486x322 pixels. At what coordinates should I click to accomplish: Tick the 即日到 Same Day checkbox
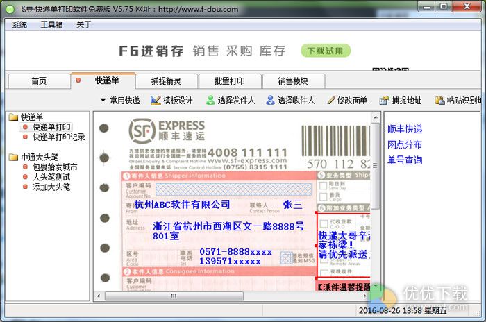(x=324, y=185)
